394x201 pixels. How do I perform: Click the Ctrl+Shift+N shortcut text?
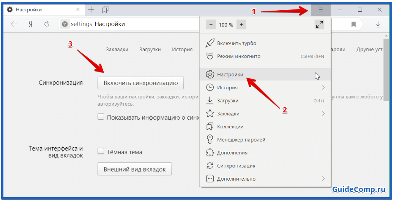[312, 56]
